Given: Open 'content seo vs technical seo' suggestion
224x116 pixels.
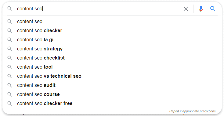Looking at the screenshot, I should click(112, 76).
